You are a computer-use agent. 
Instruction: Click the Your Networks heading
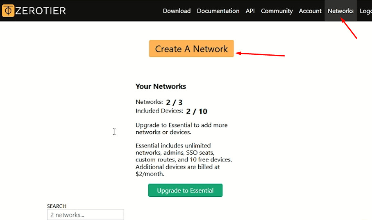point(161,87)
